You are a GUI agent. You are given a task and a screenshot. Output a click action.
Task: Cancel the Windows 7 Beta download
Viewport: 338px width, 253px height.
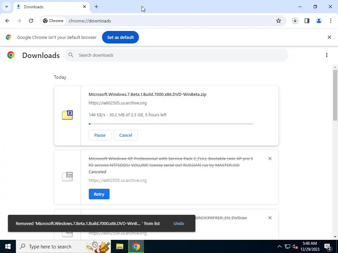pos(126,135)
